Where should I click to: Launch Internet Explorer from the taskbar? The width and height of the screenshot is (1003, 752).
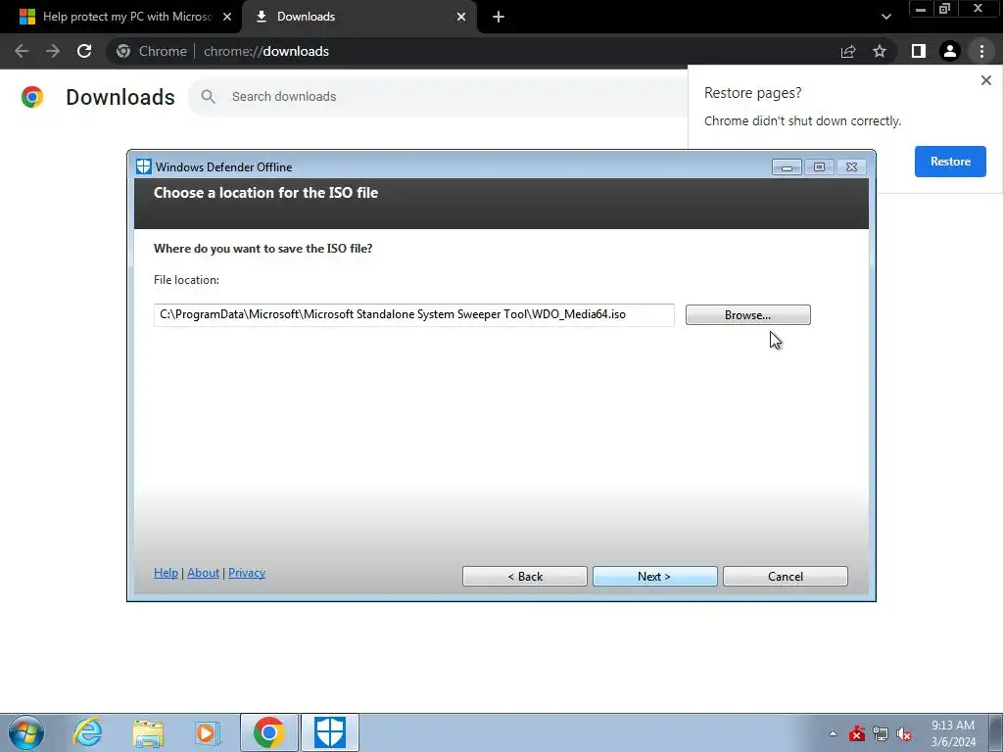[x=87, y=732]
